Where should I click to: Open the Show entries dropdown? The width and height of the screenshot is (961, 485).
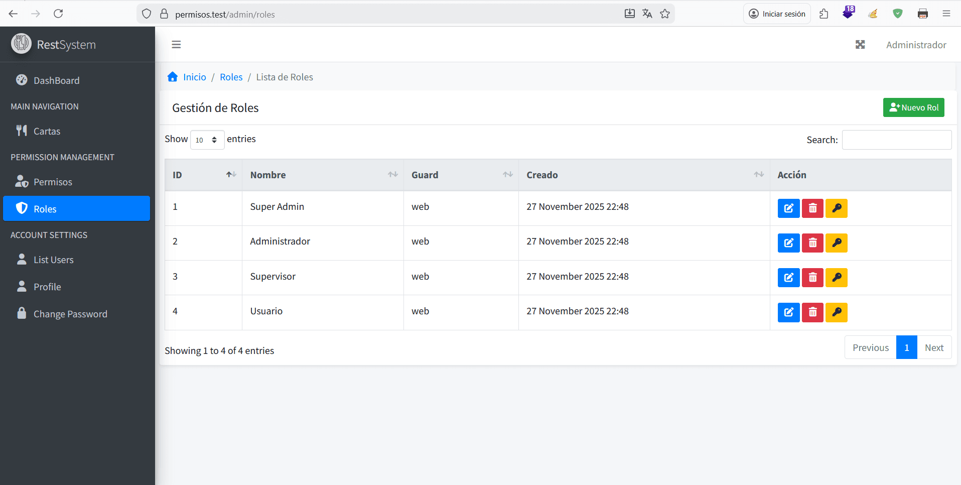click(x=207, y=140)
